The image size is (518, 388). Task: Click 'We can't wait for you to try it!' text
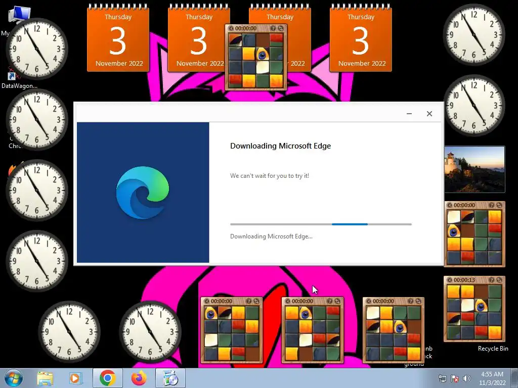pyautogui.click(x=270, y=176)
